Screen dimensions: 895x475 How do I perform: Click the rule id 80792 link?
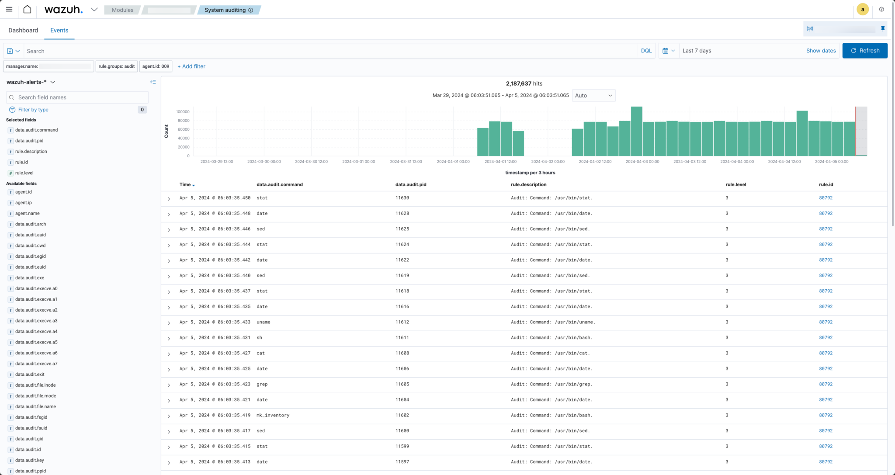[x=826, y=198]
